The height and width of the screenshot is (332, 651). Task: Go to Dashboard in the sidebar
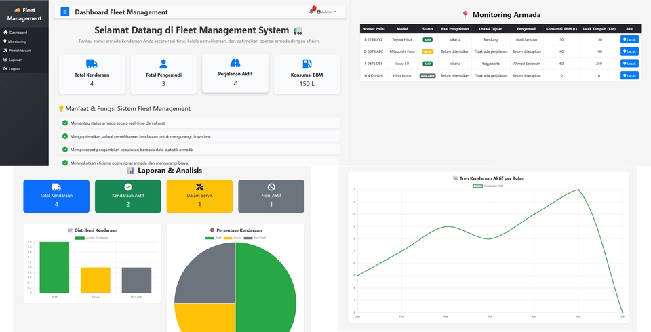tap(16, 33)
